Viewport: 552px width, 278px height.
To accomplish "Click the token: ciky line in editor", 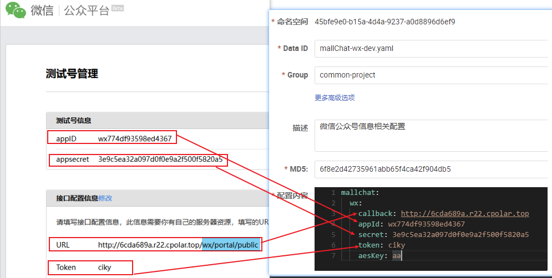I will pos(382,245).
